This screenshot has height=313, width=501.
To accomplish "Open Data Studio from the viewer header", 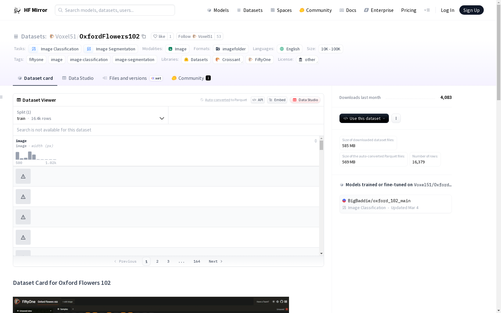I will click(305, 100).
